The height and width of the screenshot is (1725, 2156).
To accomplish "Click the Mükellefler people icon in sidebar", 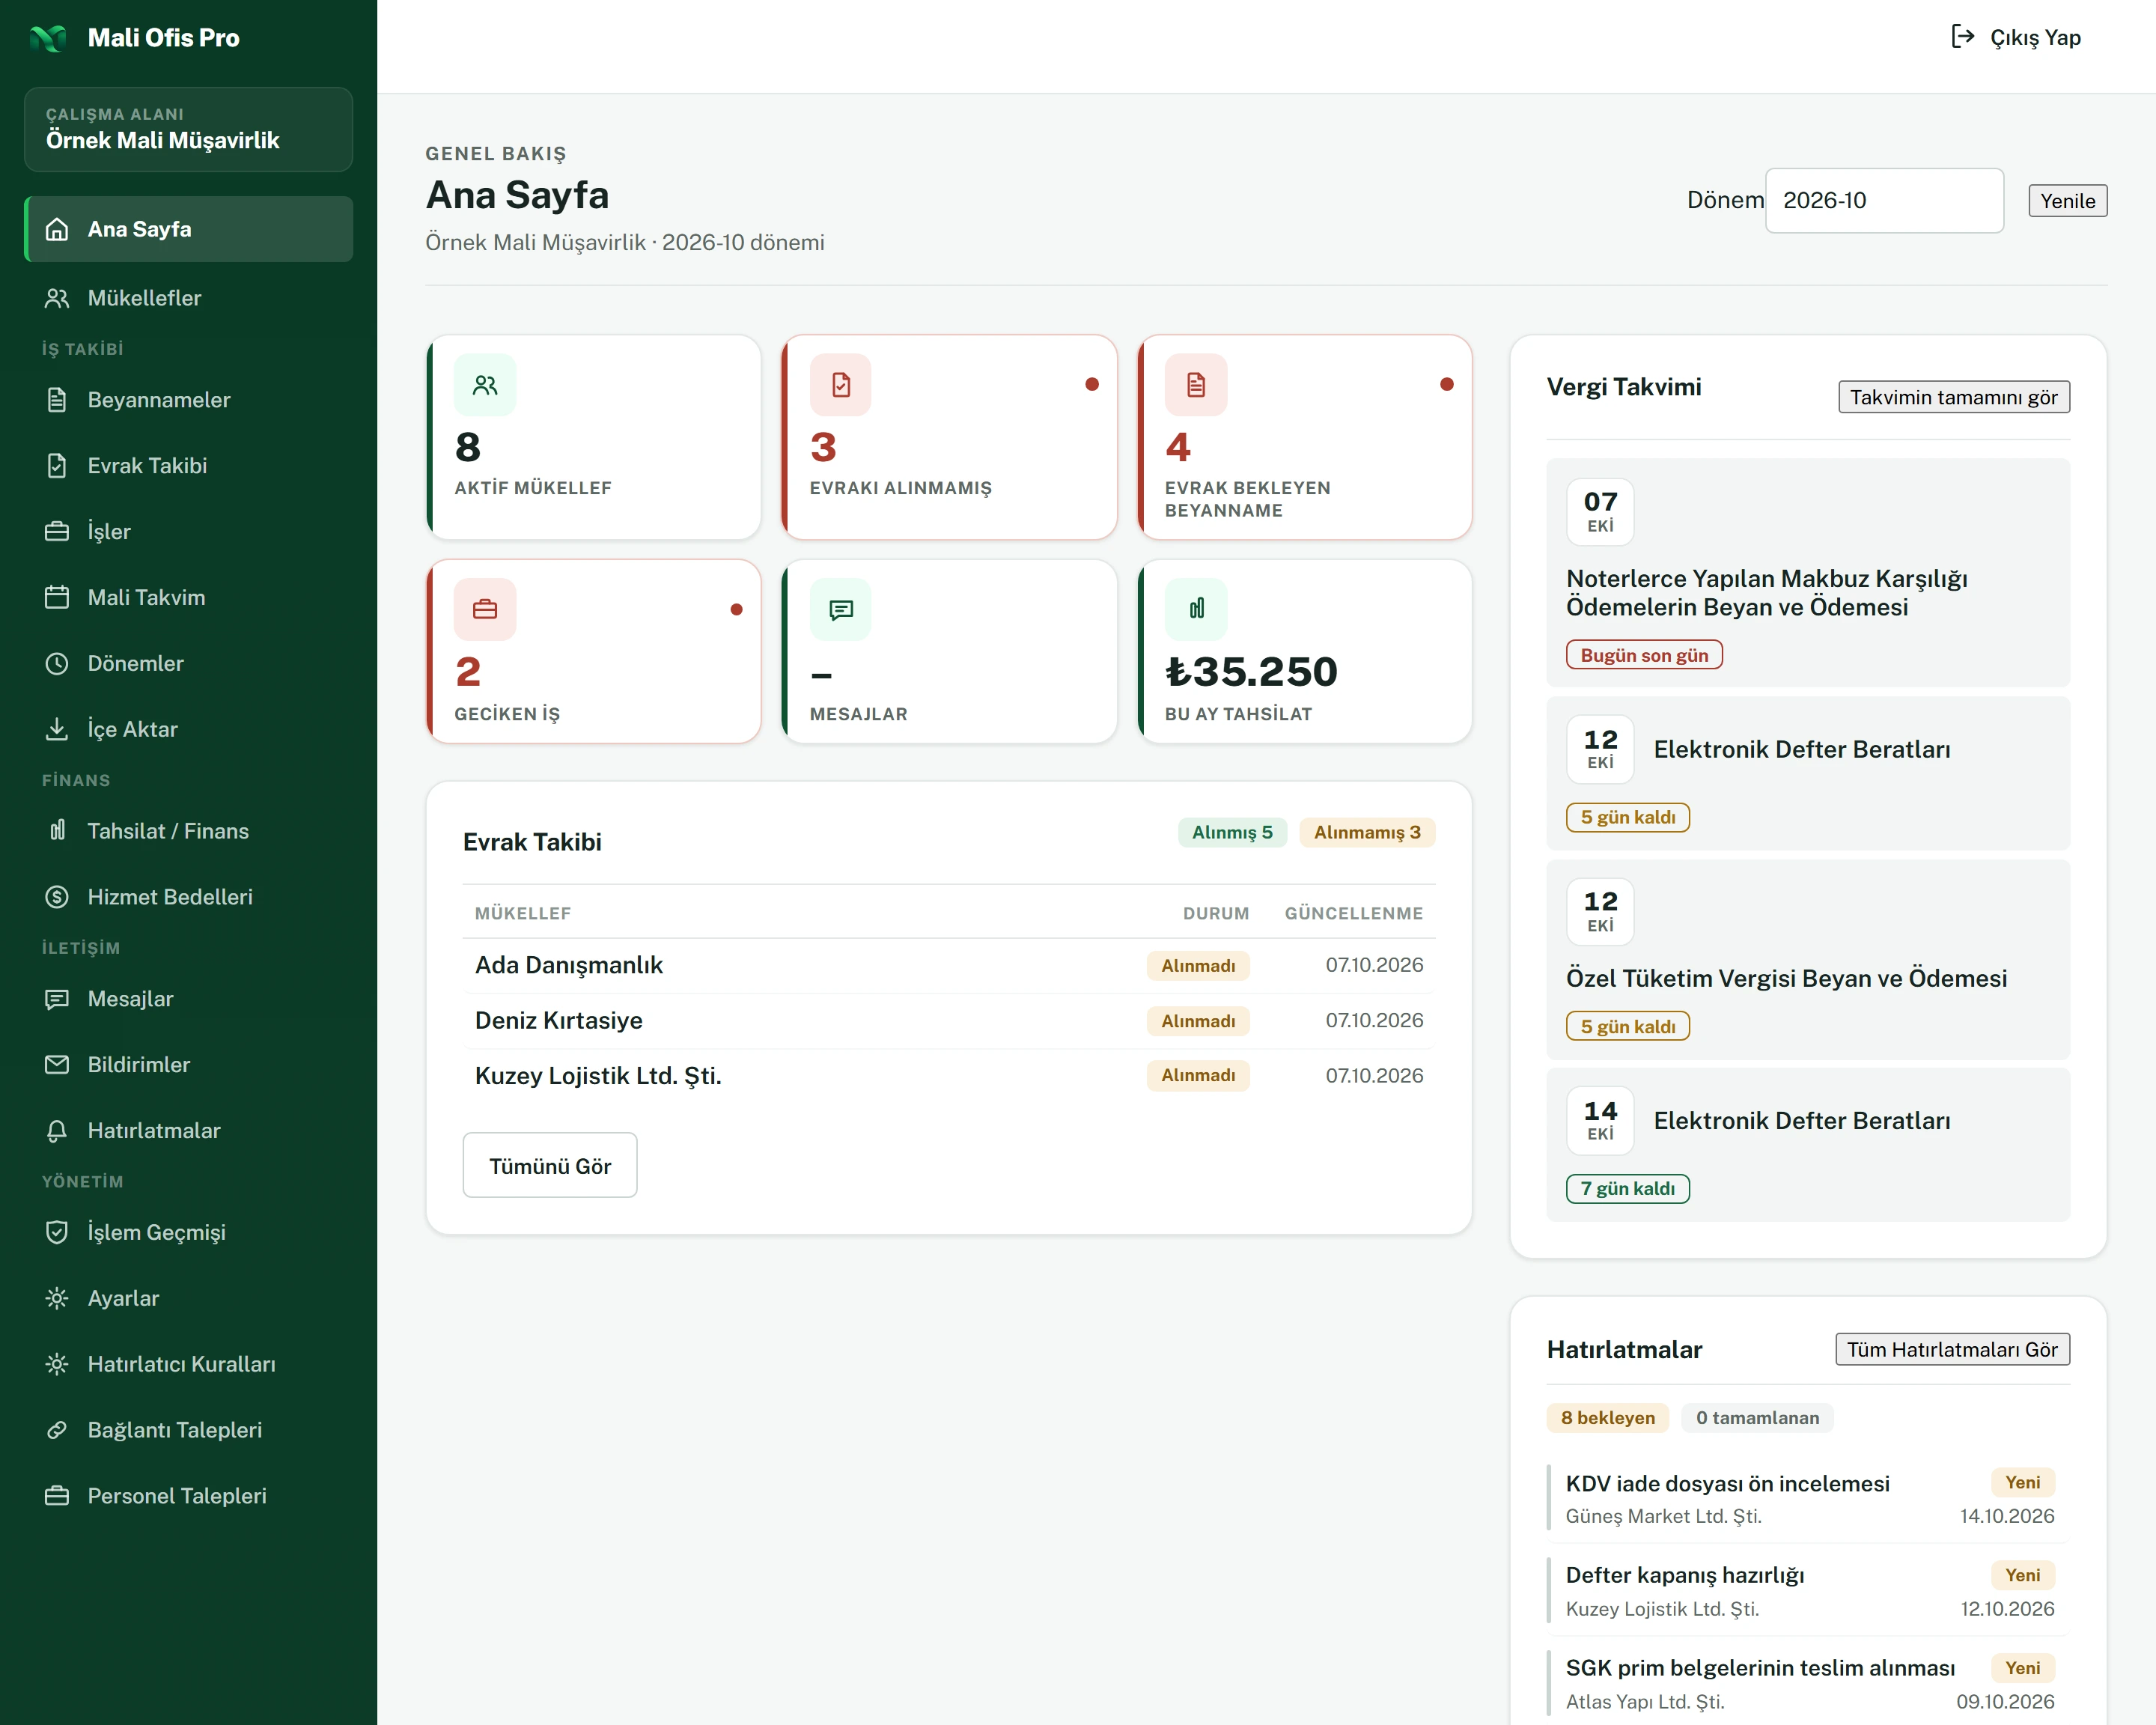I will tap(57, 298).
